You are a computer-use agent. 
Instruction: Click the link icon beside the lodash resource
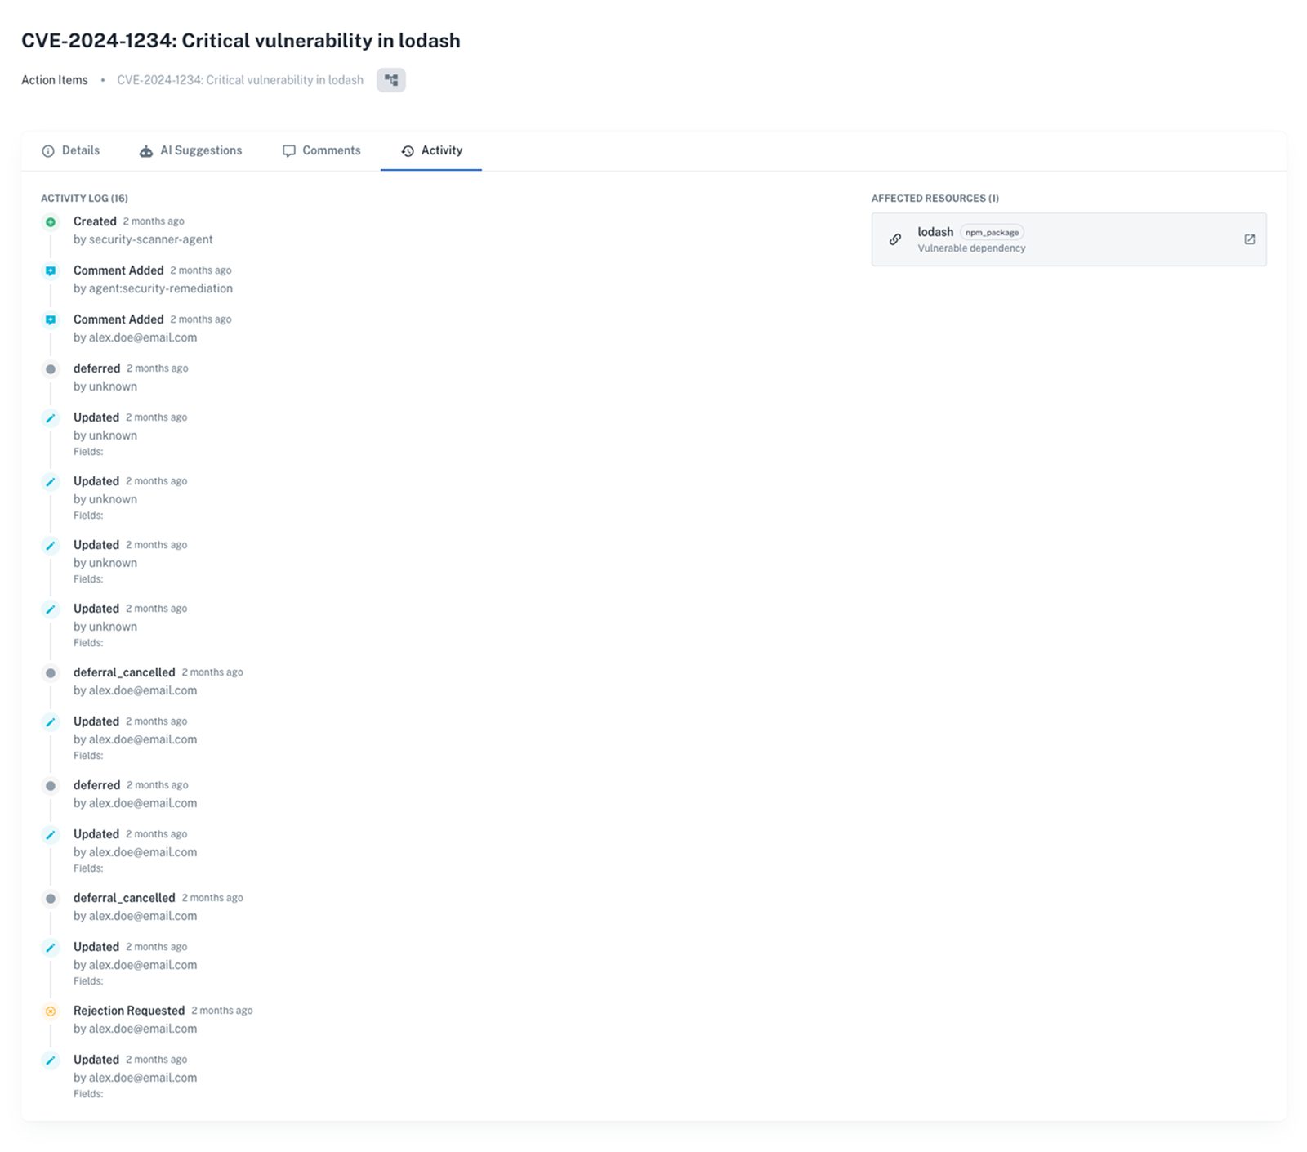(x=894, y=239)
